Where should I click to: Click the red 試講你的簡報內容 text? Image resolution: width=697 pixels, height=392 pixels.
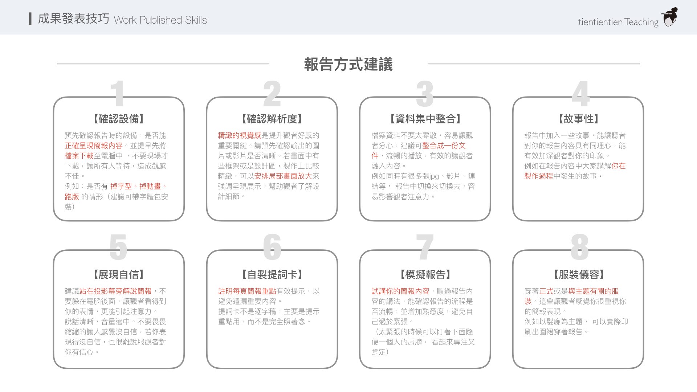click(x=400, y=291)
